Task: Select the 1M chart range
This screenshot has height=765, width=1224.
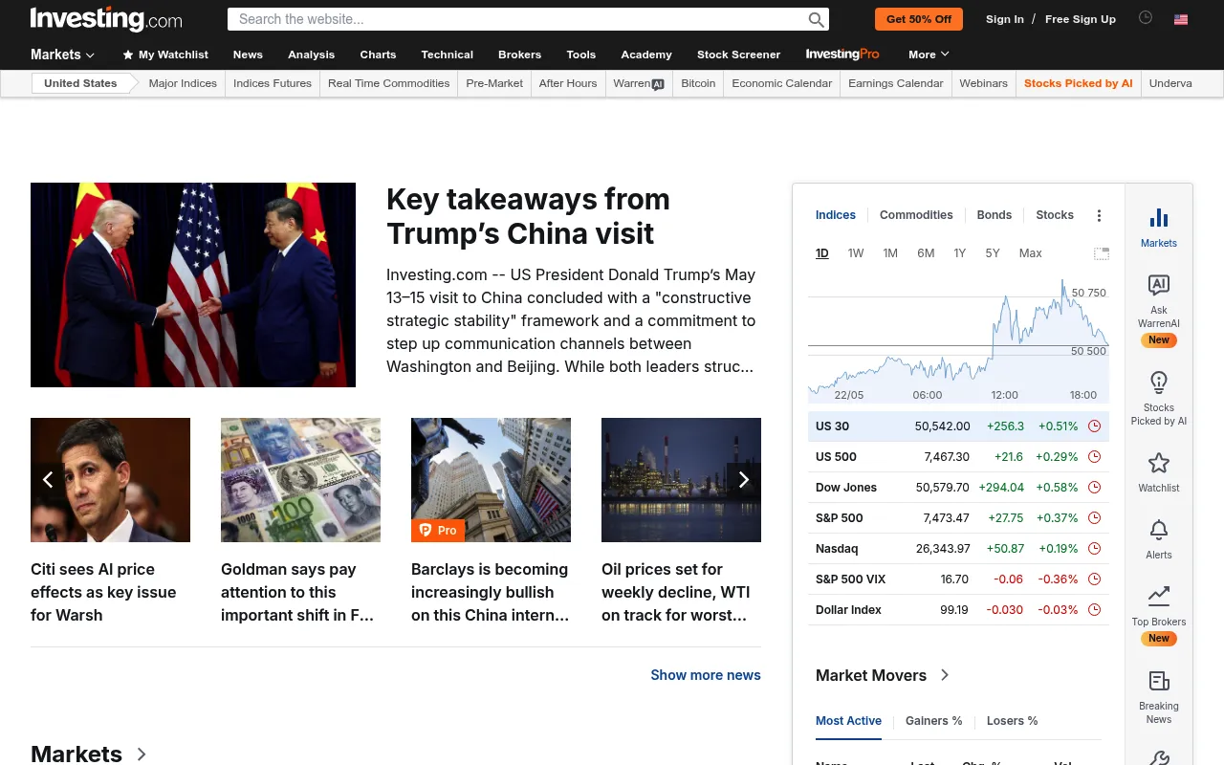Action: click(890, 253)
